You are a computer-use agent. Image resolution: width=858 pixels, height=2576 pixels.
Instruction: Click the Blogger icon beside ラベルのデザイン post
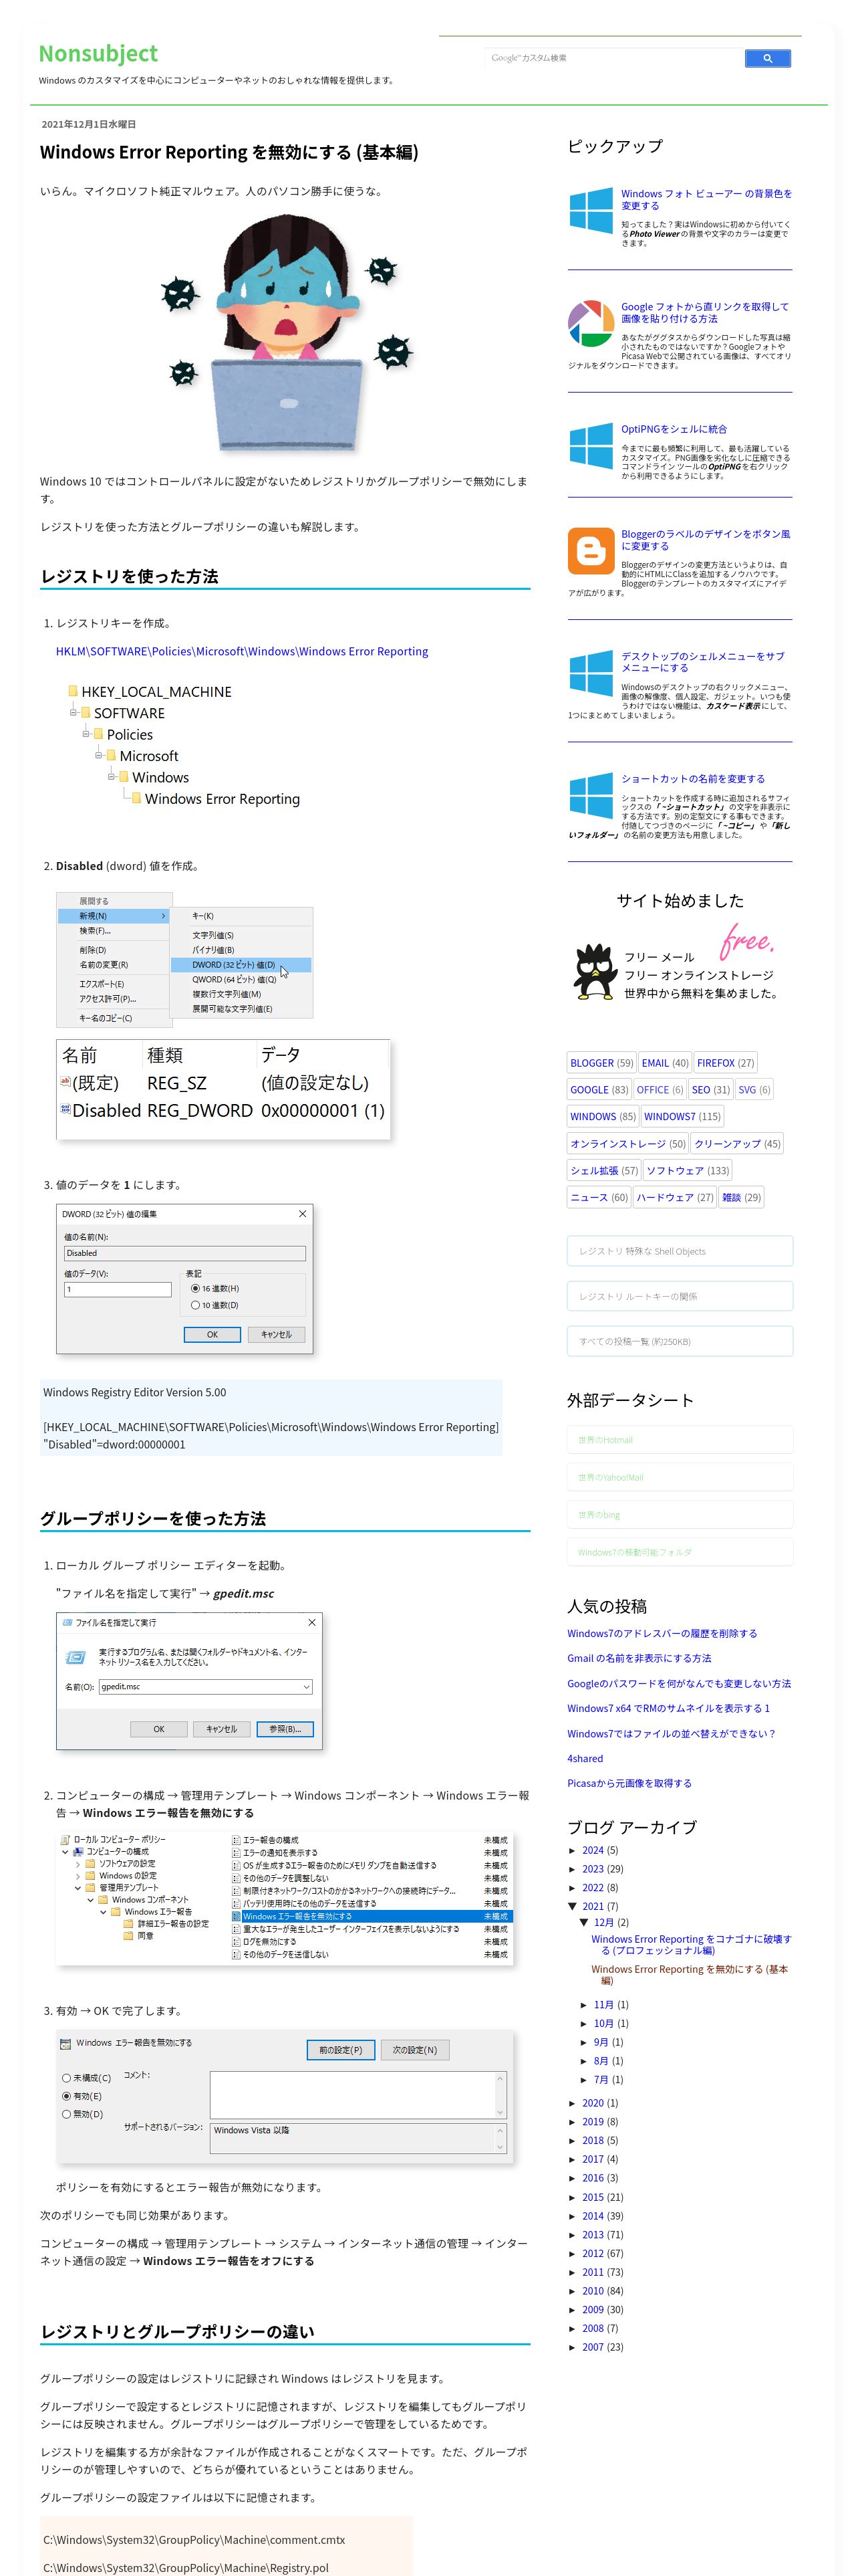pyautogui.click(x=590, y=550)
